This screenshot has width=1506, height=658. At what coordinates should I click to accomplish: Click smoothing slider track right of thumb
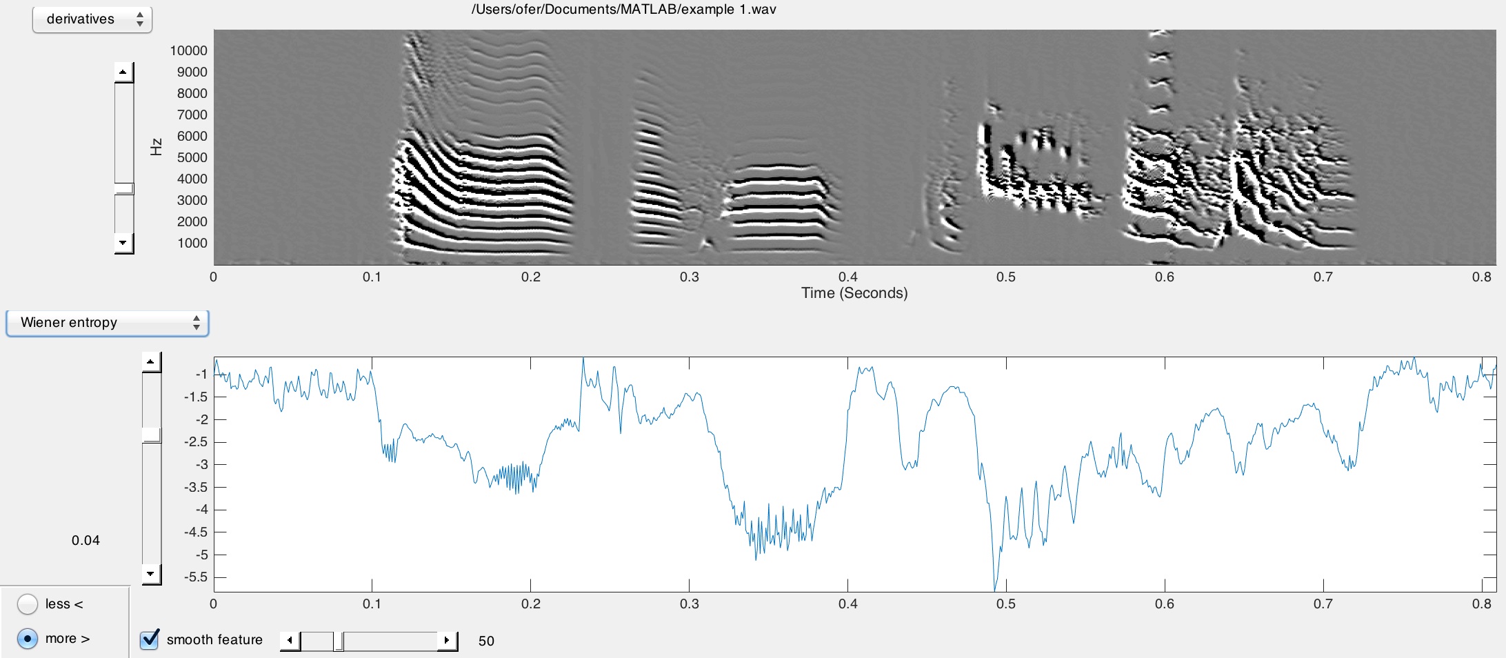point(391,641)
